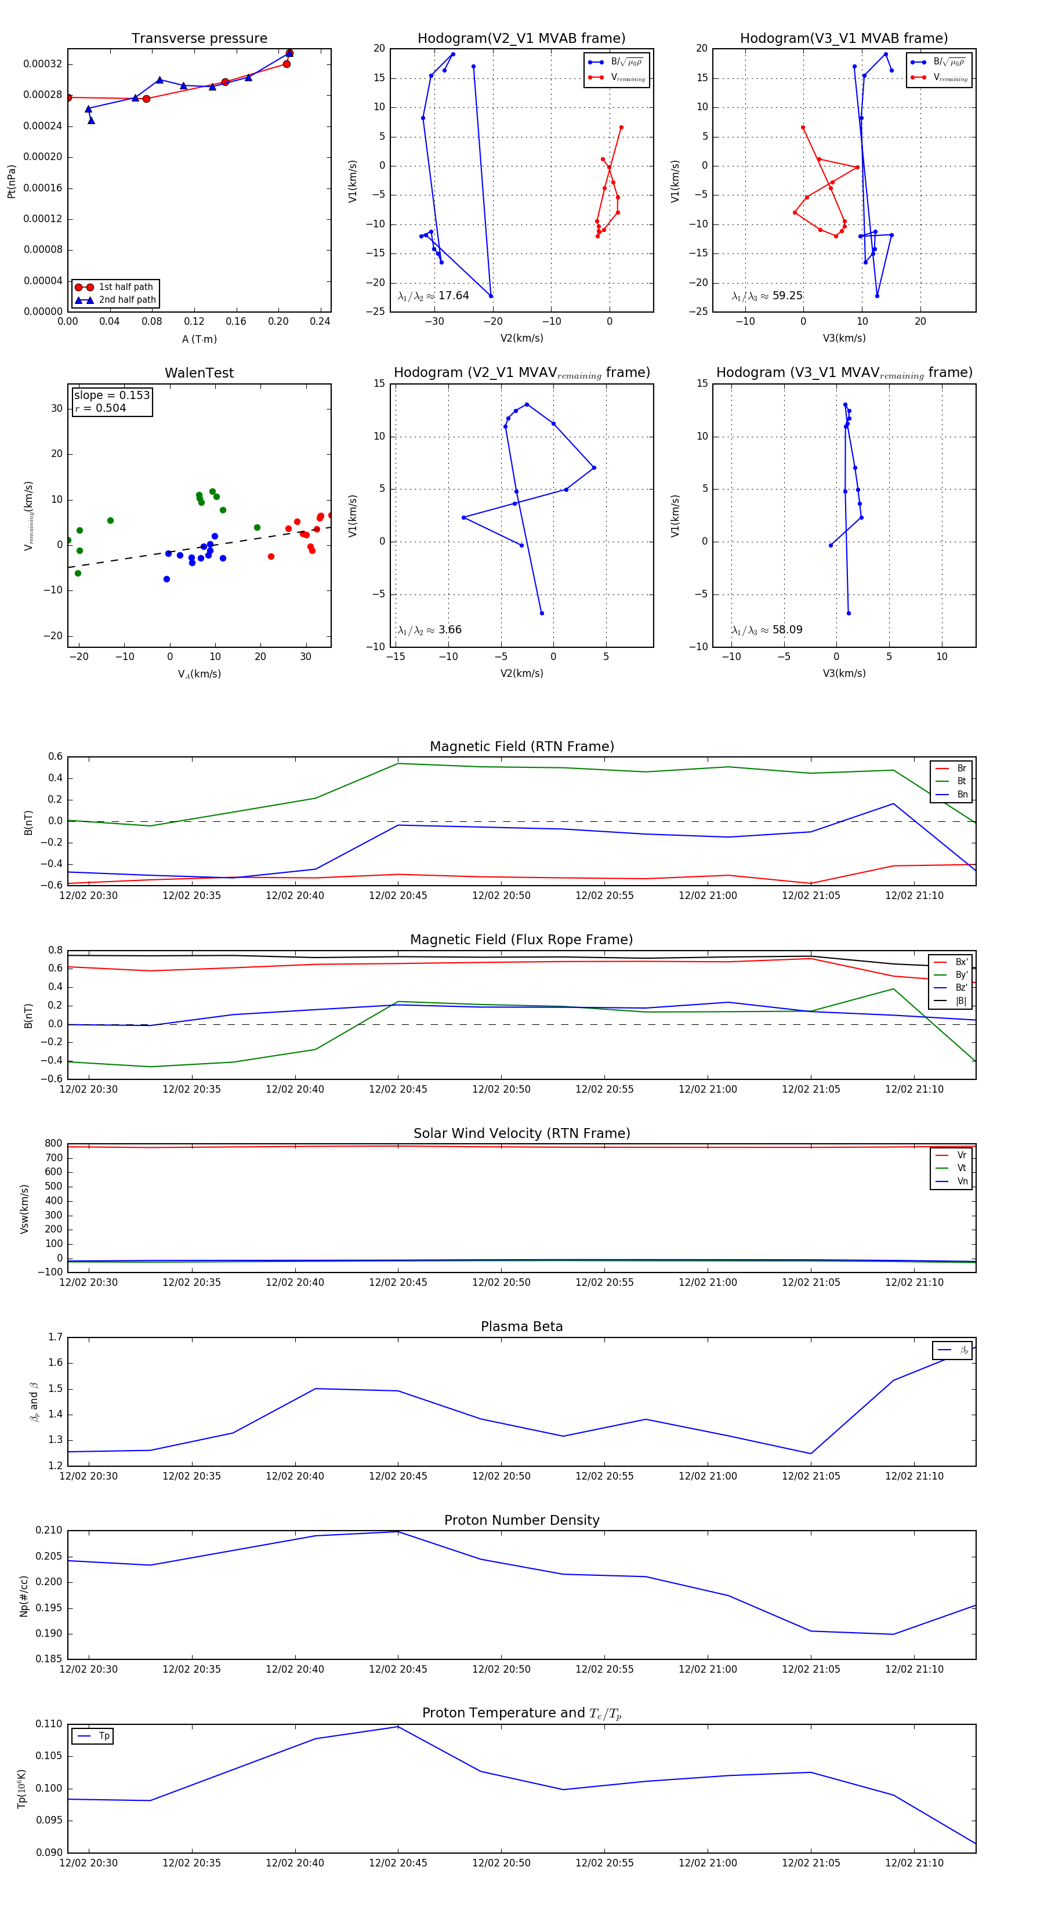The image size is (1044, 1914).
Task: Click '12/02 20:45' tick under Plasma Beta
Action: 398,1476
